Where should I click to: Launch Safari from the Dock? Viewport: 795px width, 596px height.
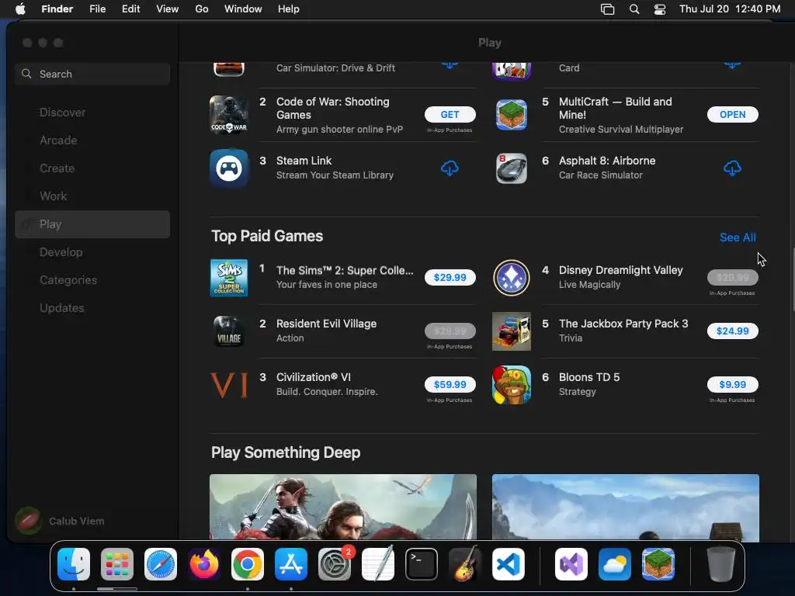(161, 564)
